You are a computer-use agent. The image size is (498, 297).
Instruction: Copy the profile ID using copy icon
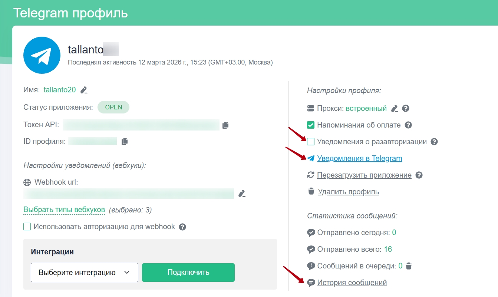[x=125, y=141]
